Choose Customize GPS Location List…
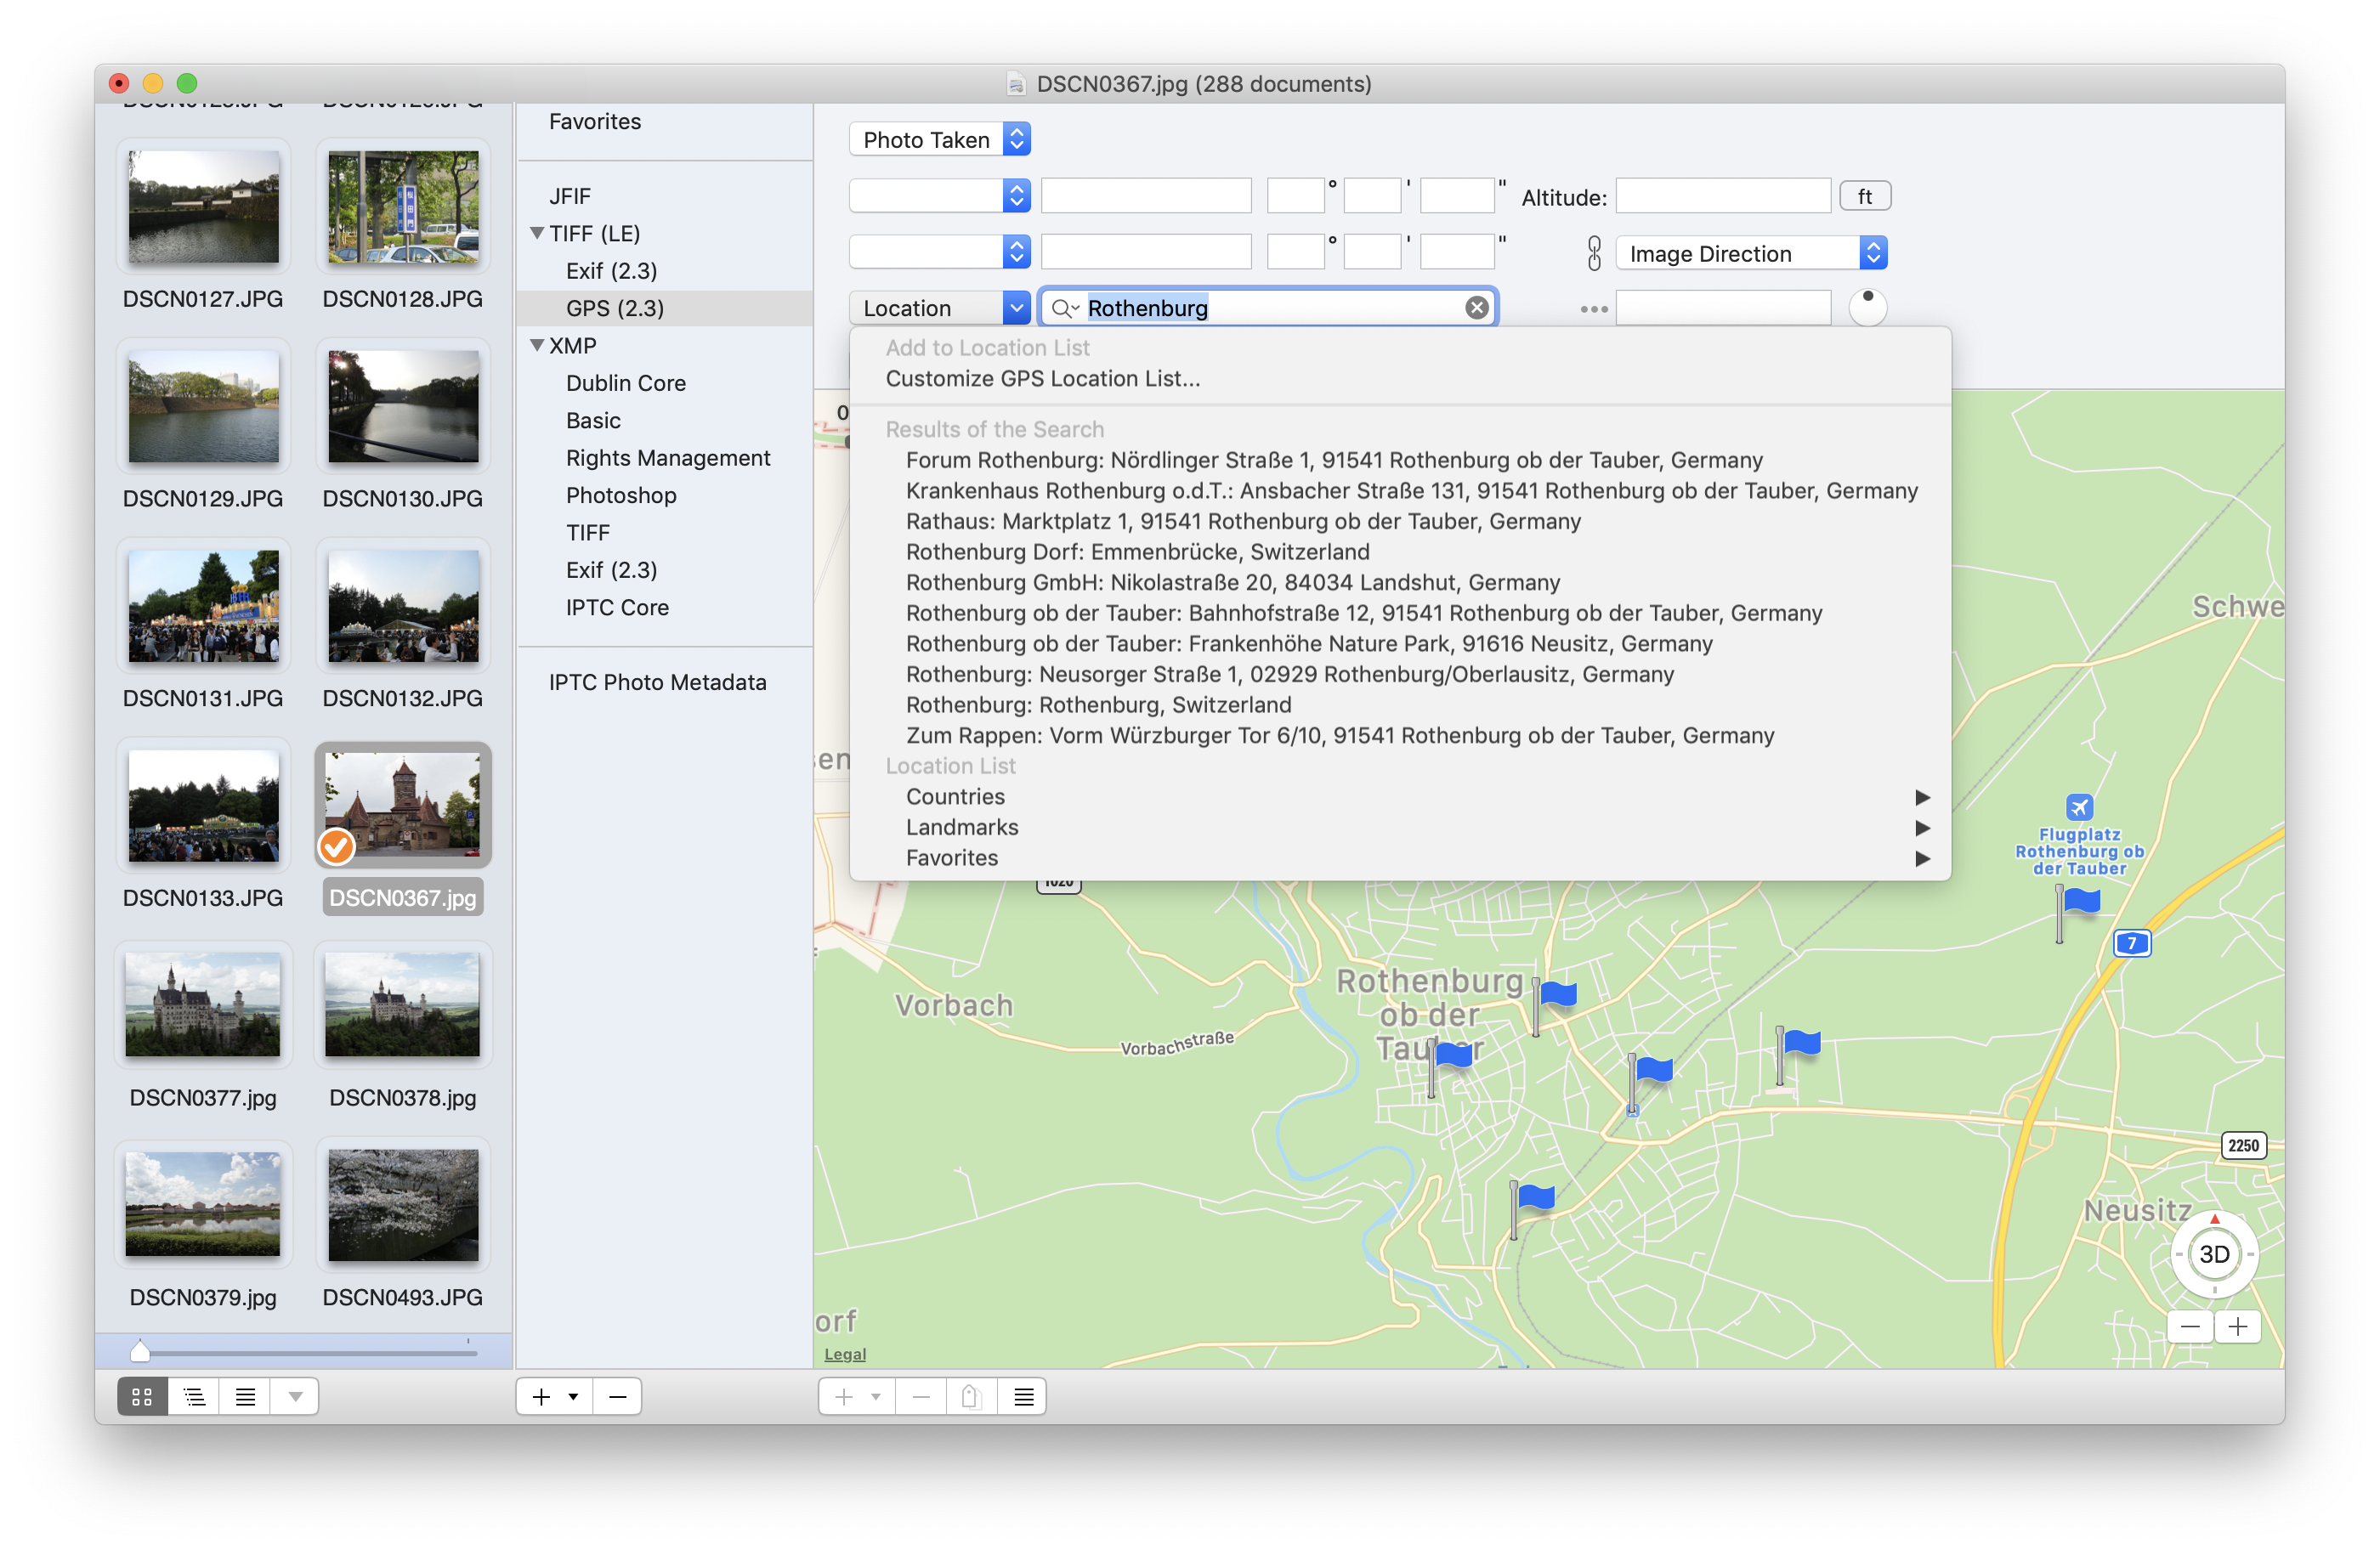This screenshot has height=1550, width=2380. coord(1042,379)
